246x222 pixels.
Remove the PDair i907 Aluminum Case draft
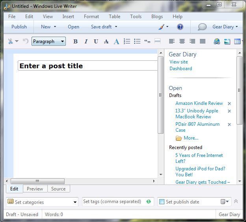229,125
